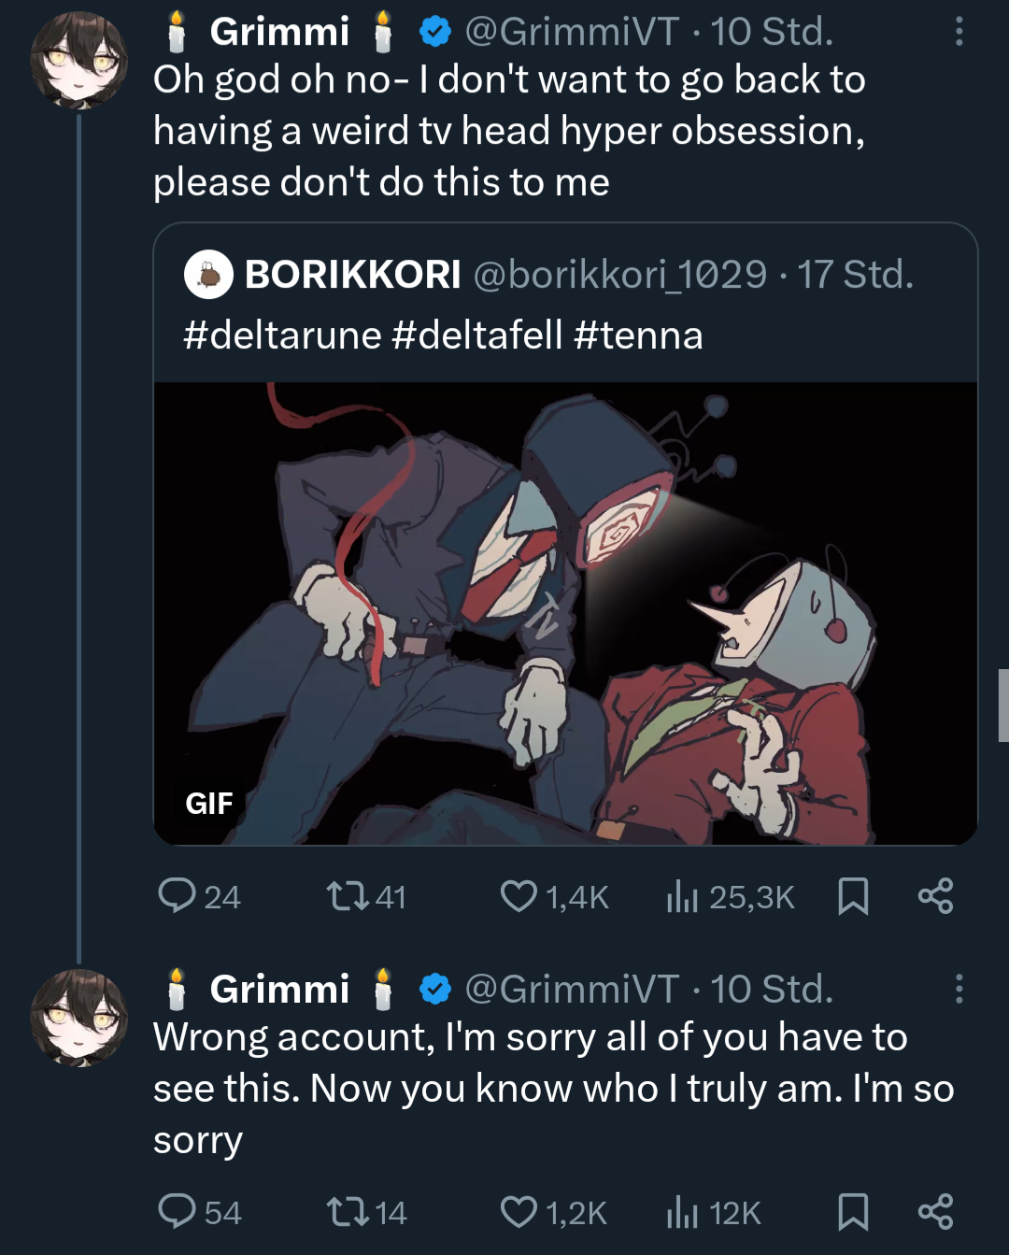Bookmark the 'Wrong account' tweet
Screen dimensions: 1009x1255
pyautogui.click(x=853, y=1212)
